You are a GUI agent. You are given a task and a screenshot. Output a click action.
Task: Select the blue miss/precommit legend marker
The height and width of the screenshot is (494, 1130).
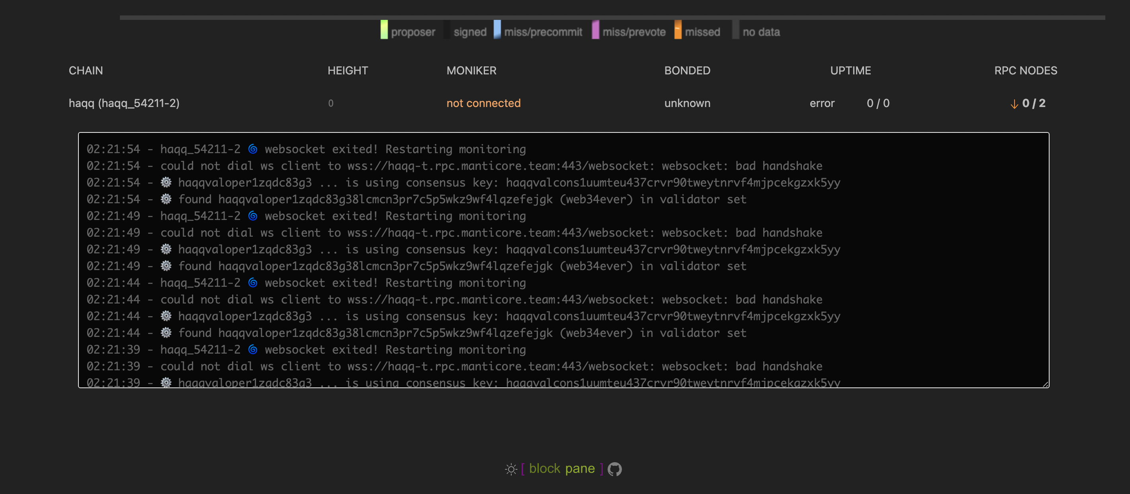(x=497, y=31)
